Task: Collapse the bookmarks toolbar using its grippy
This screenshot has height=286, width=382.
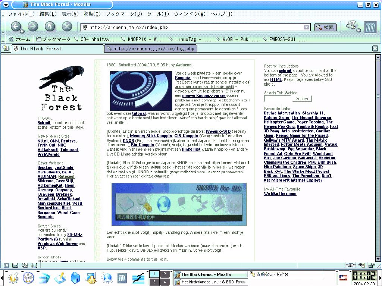Action: click(x=3, y=39)
